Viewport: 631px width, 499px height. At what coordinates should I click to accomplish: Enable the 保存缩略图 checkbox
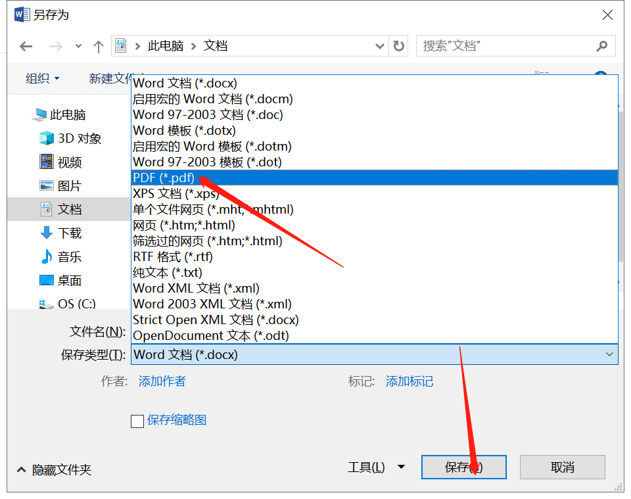[x=137, y=421]
